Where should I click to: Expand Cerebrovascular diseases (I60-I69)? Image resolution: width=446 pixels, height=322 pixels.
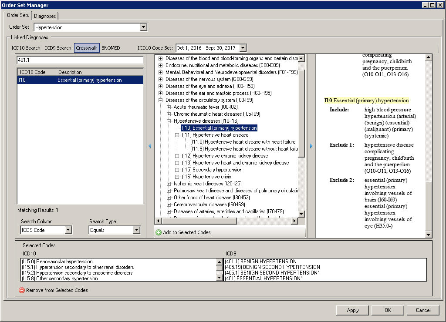click(169, 205)
